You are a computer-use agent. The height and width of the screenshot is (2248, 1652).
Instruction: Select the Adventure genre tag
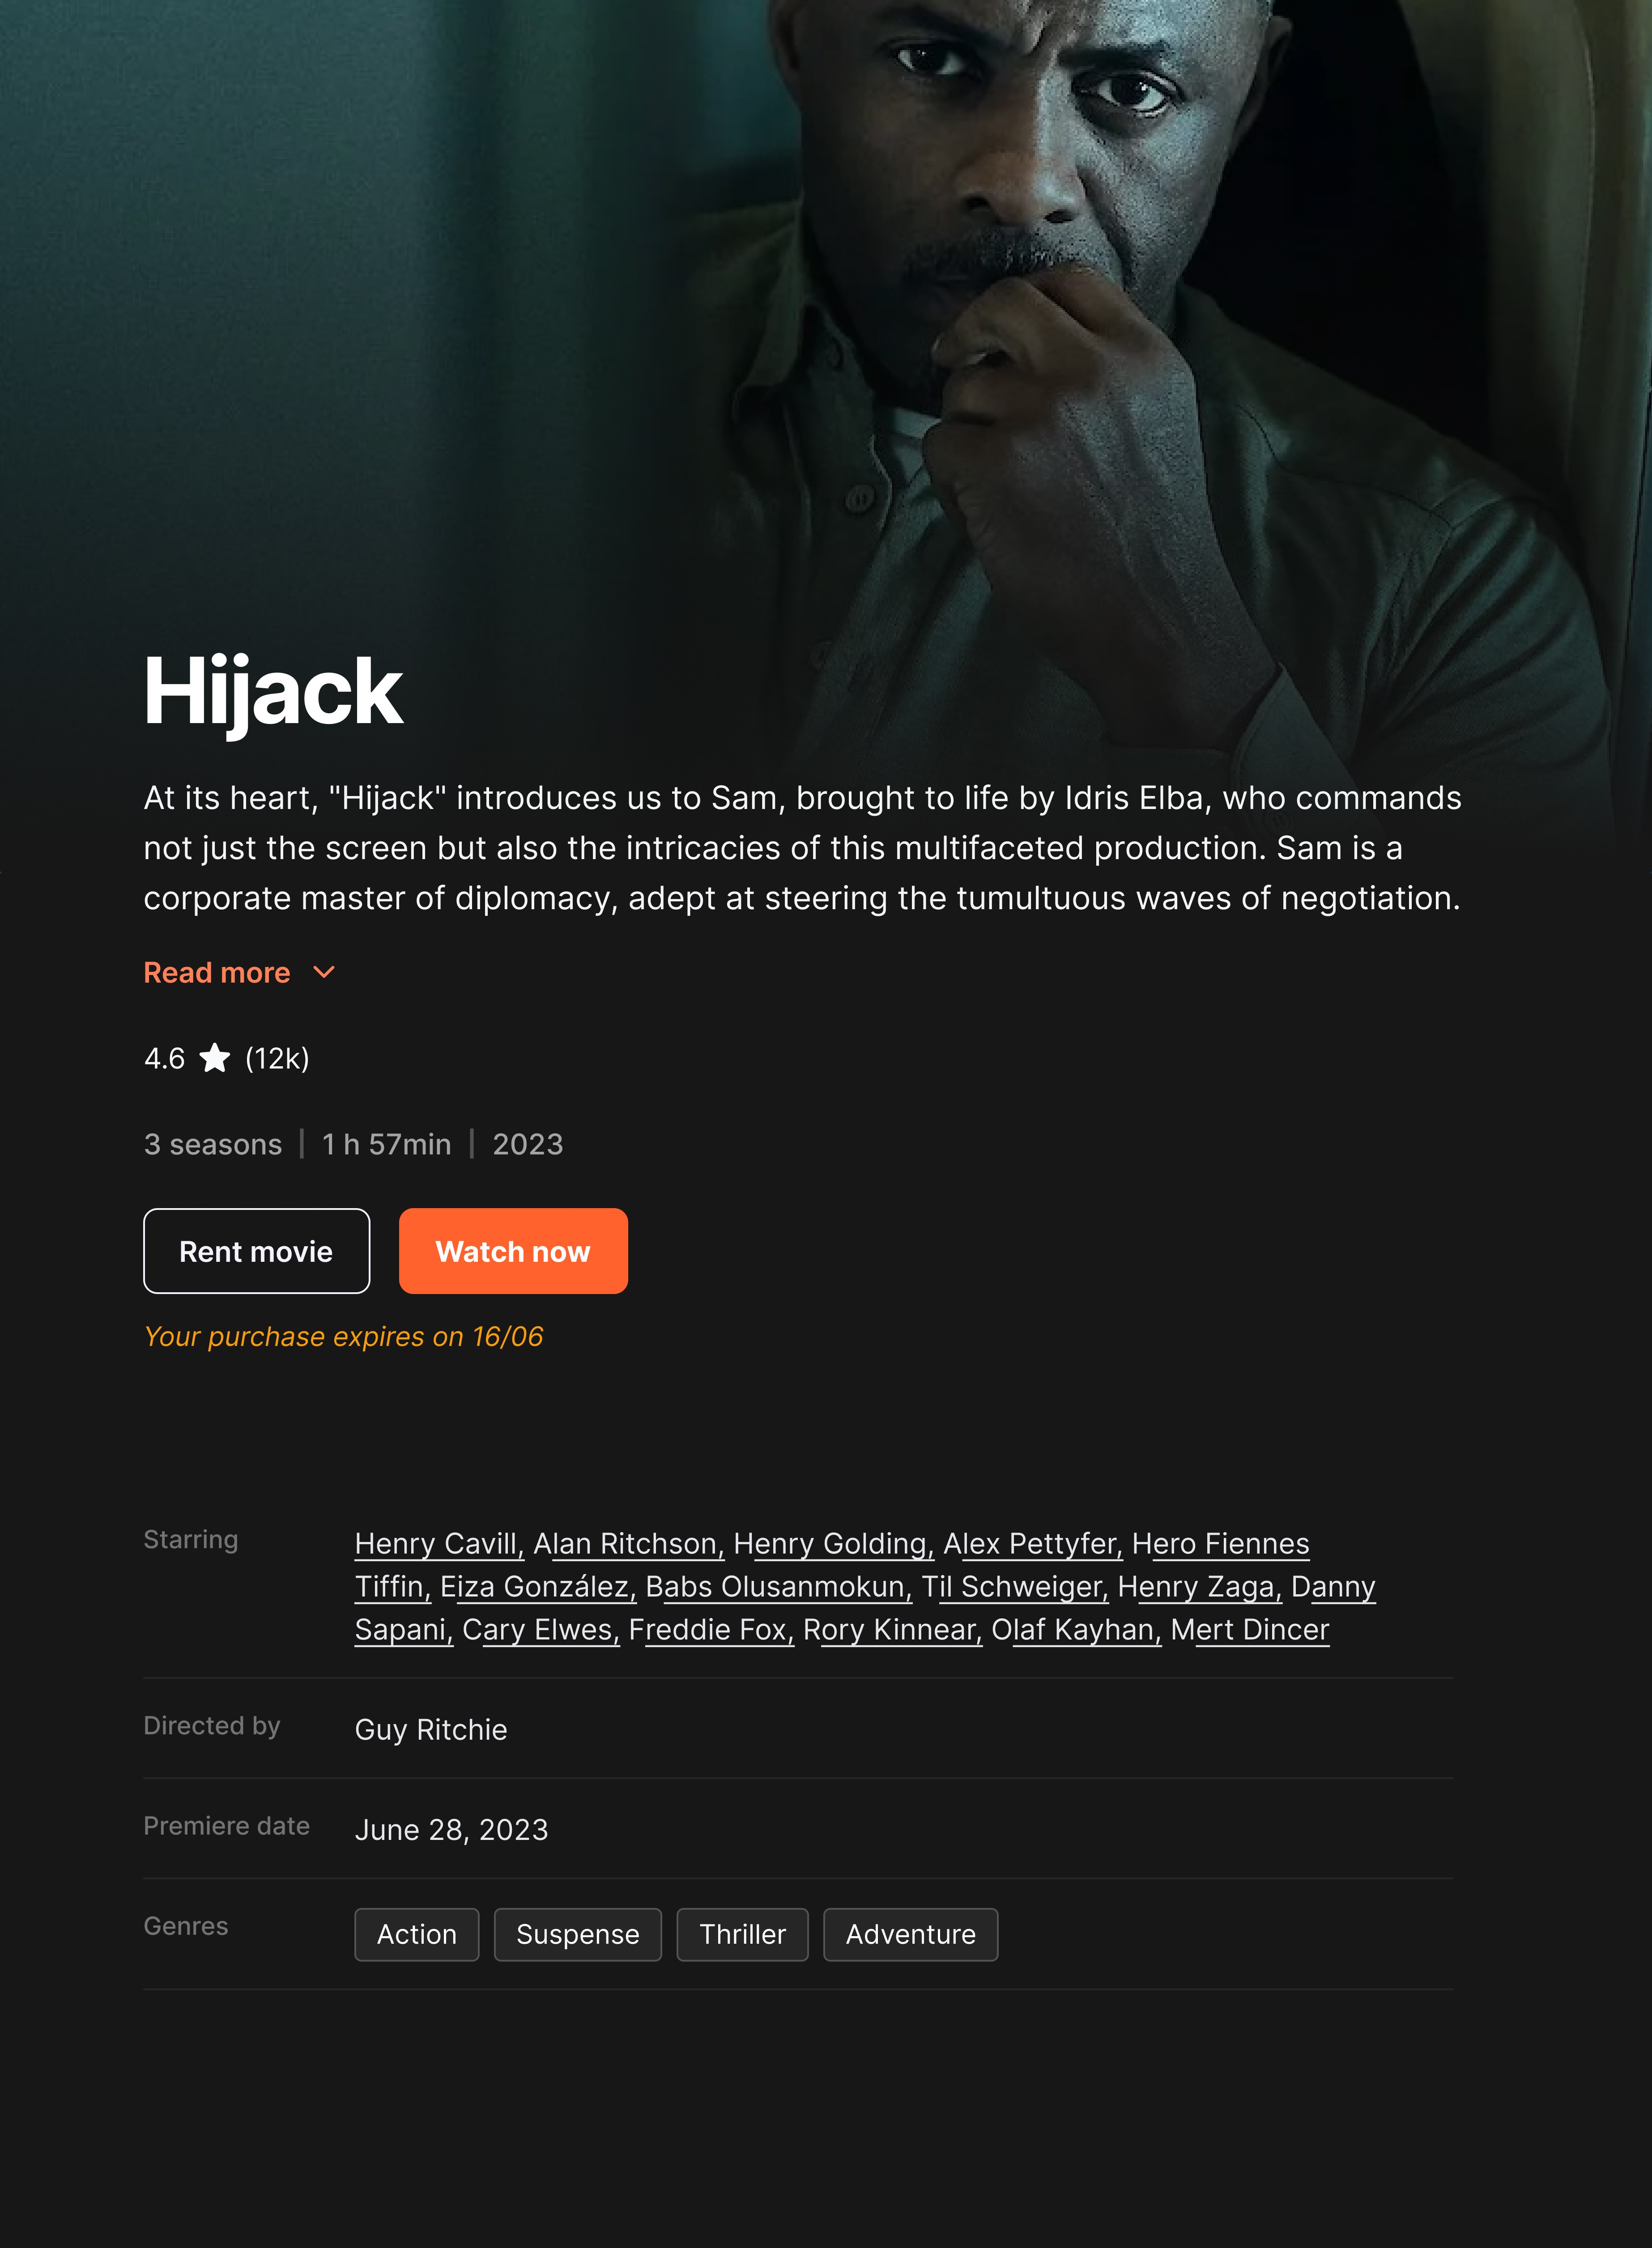pyautogui.click(x=911, y=1934)
